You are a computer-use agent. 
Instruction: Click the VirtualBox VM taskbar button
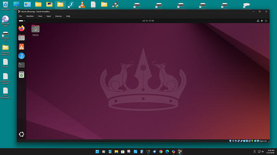pyautogui.click(x=180, y=151)
